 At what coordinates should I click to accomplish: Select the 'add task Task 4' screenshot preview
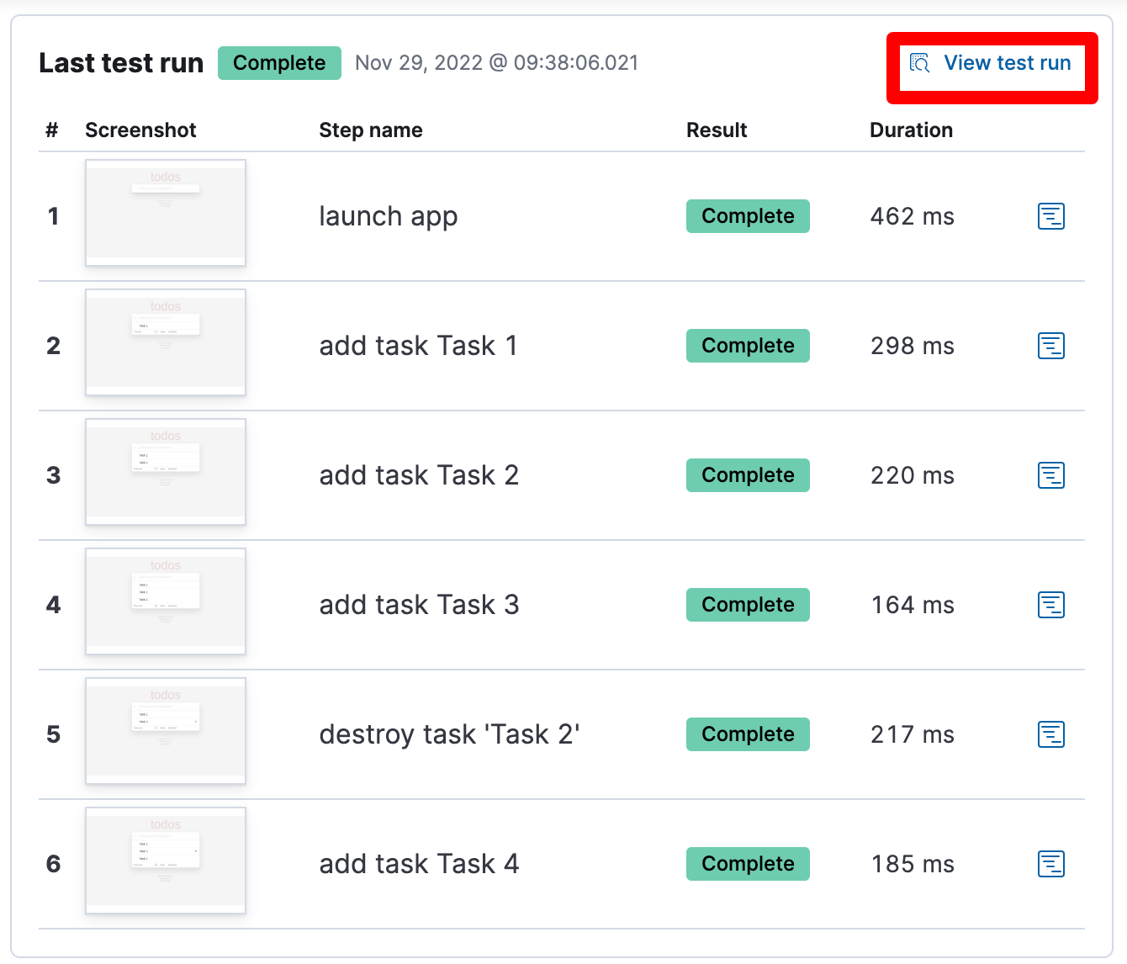coord(165,861)
